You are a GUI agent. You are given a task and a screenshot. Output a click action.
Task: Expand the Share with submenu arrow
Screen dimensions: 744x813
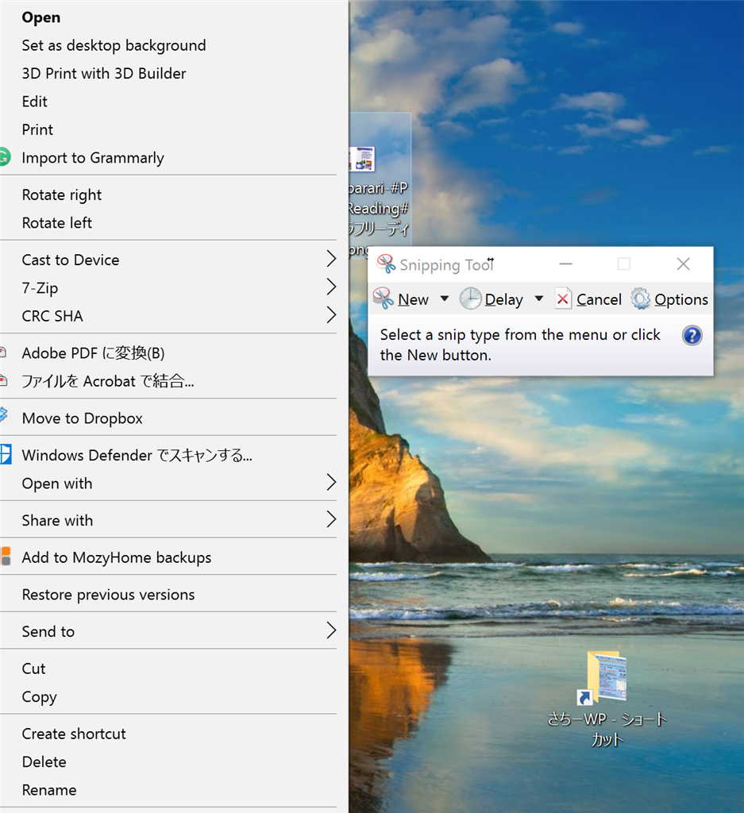pos(331,519)
